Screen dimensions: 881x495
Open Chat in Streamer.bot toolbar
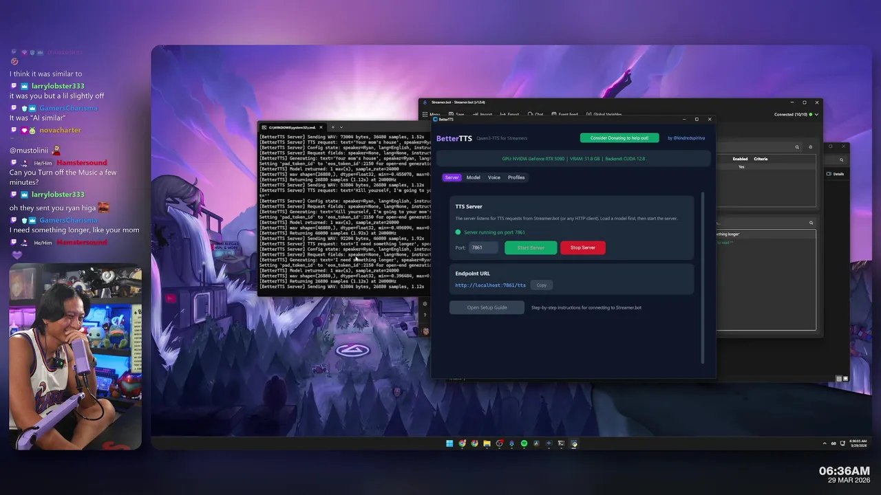point(535,114)
